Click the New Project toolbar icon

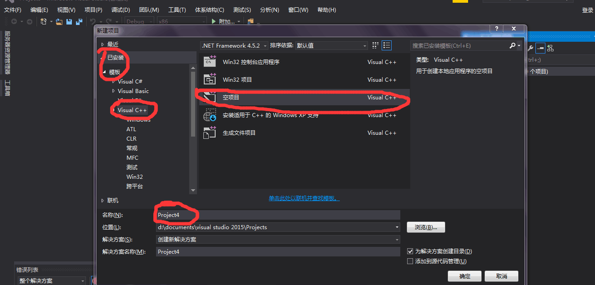(44, 21)
